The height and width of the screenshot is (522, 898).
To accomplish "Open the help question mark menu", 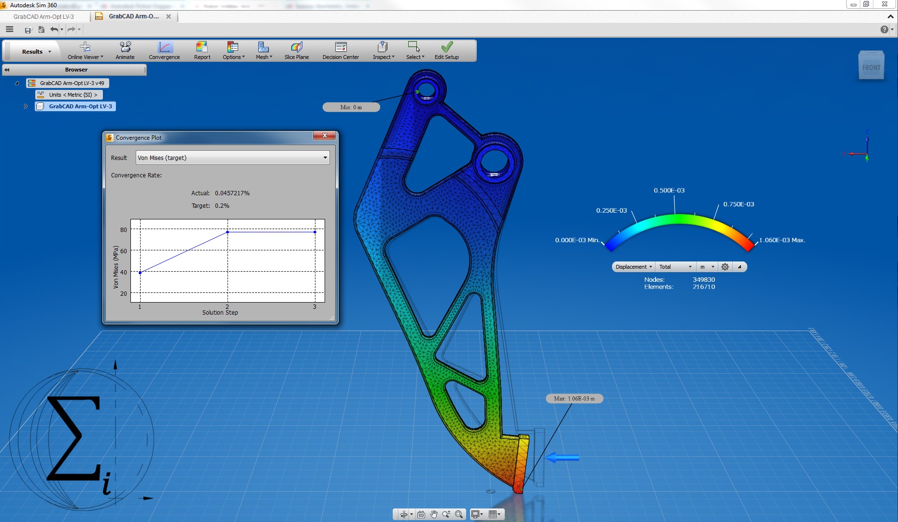I will click(884, 29).
